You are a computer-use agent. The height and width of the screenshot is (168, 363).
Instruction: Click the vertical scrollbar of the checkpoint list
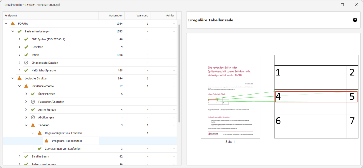(179, 73)
